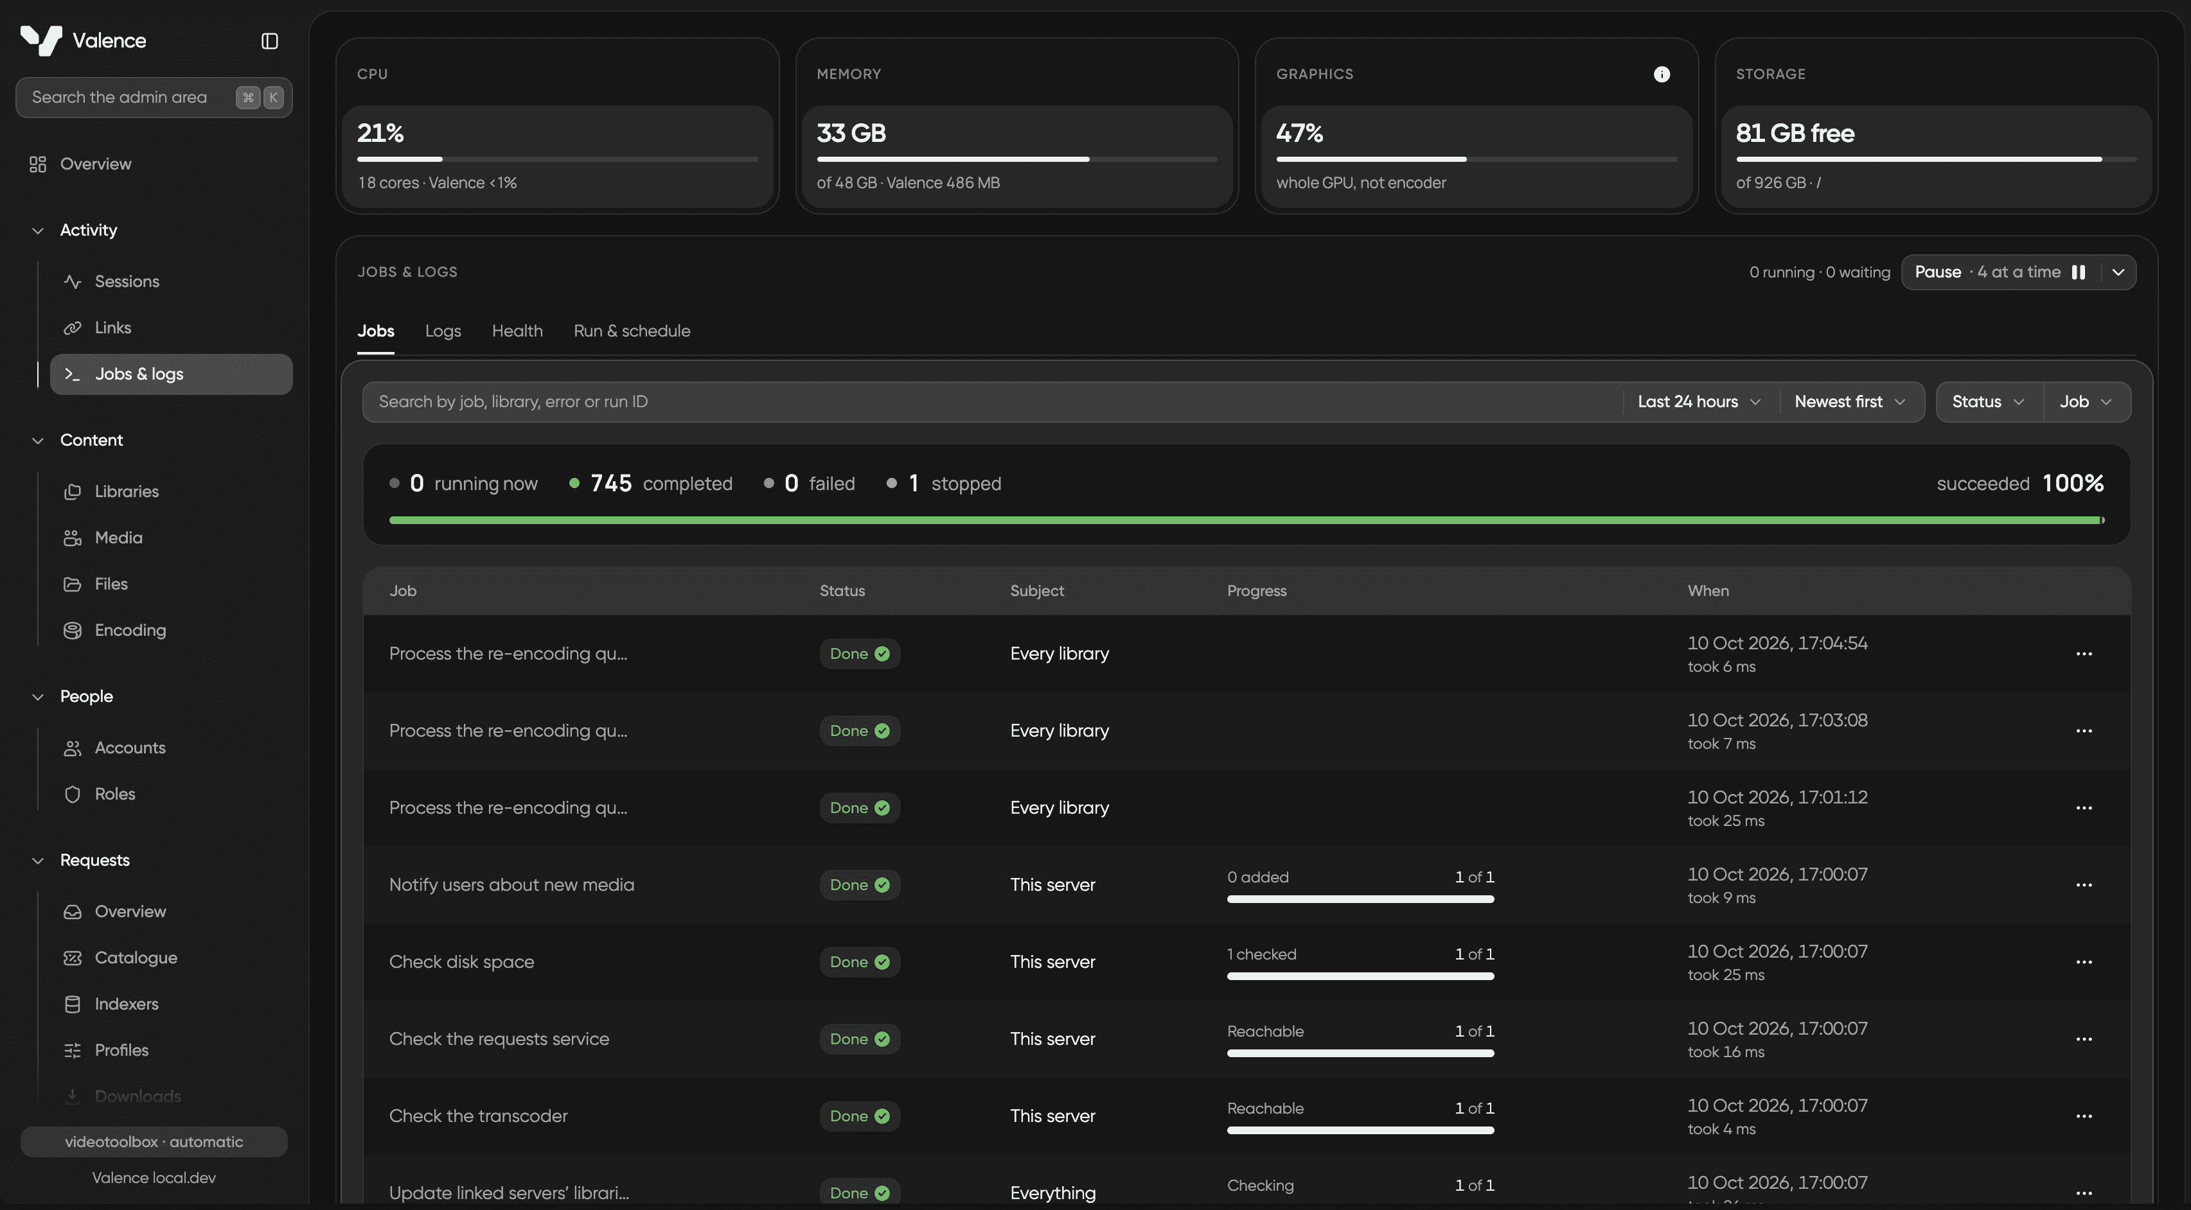The width and height of the screenshot is (2191, 1210).
Task: Open actions menu for 17:03:08 job
Action: pos(2084,732)
